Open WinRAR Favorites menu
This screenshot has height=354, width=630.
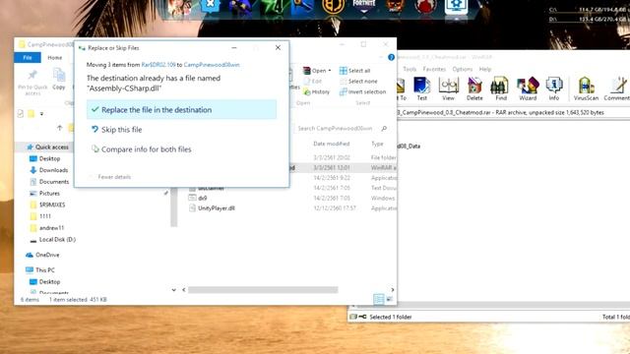(434, 69)
